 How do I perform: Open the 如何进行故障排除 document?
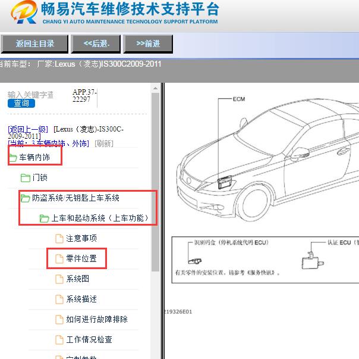pos(97,319)
